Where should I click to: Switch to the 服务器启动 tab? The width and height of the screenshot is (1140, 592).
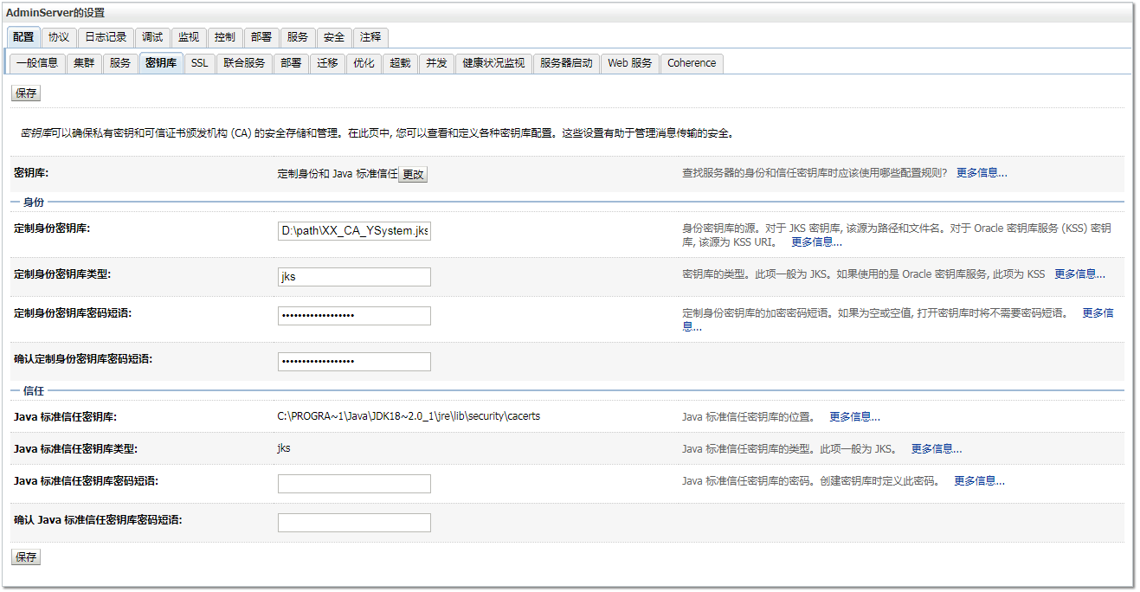point(565,63)
